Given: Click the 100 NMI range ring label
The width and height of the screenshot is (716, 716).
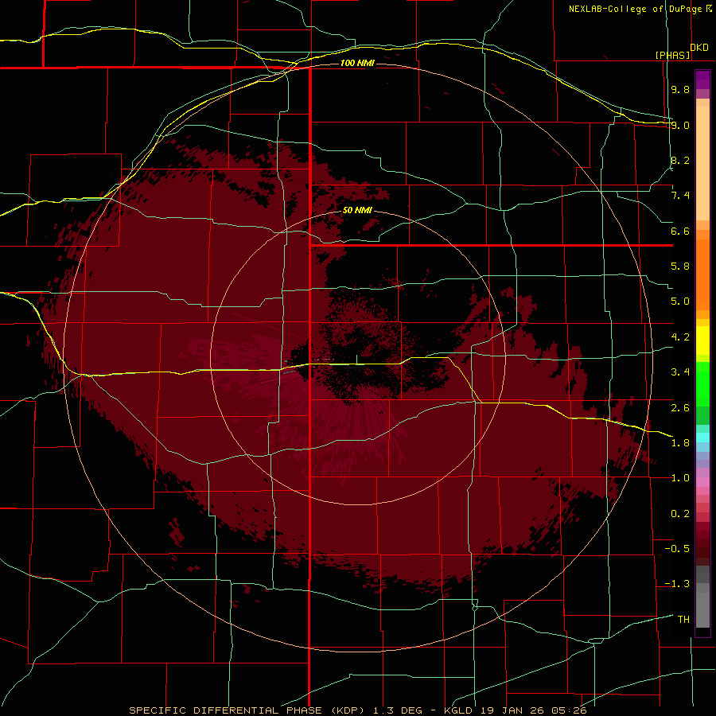Looking at the screenshot, I should click(x=357, y=63).
